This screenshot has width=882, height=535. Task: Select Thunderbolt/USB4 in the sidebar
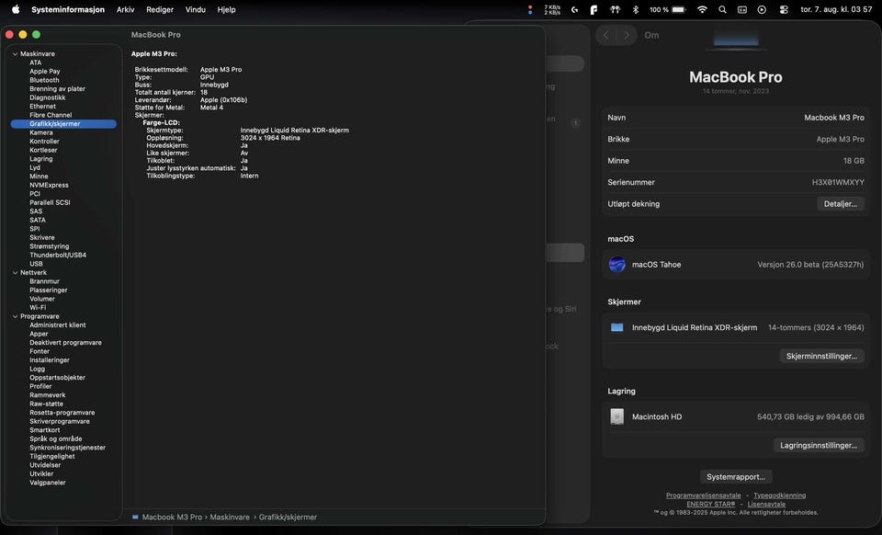58,255
